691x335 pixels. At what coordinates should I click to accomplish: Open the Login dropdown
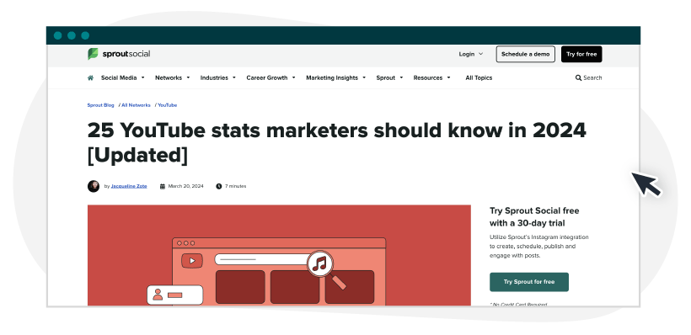coord(471,54)
